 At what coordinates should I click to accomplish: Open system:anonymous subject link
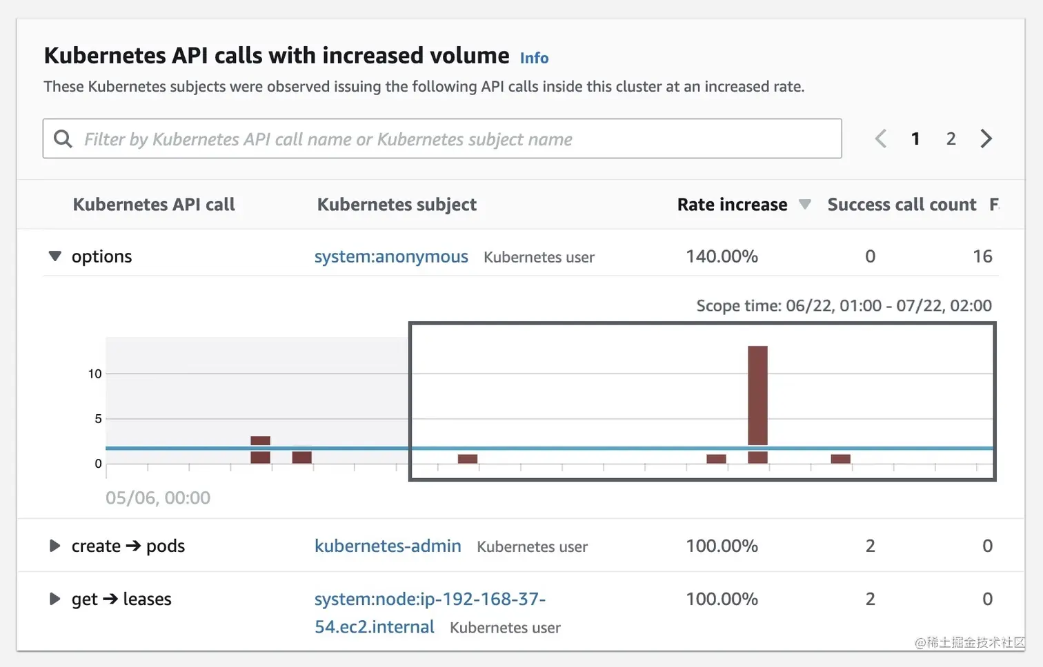pyautogui.click(x=391, y=256)
